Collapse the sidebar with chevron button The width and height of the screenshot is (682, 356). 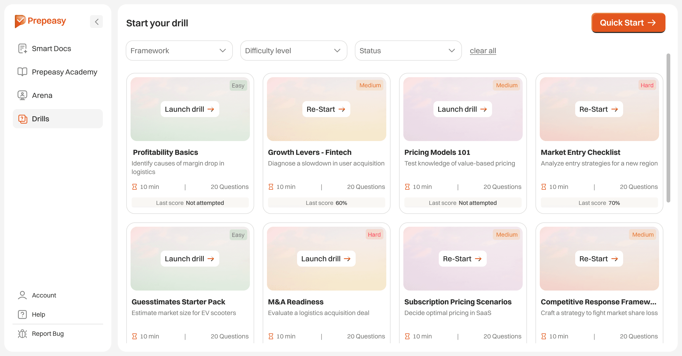click(96, 22)
